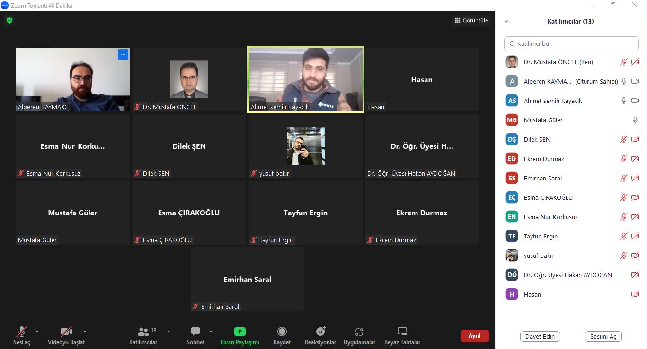This screenshot has width=647, height=349.
Task: Collapse the Katılımcılar panel chevron
Action: coord(506,21)
